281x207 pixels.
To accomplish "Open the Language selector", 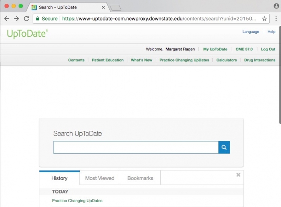I will (251, 32).
